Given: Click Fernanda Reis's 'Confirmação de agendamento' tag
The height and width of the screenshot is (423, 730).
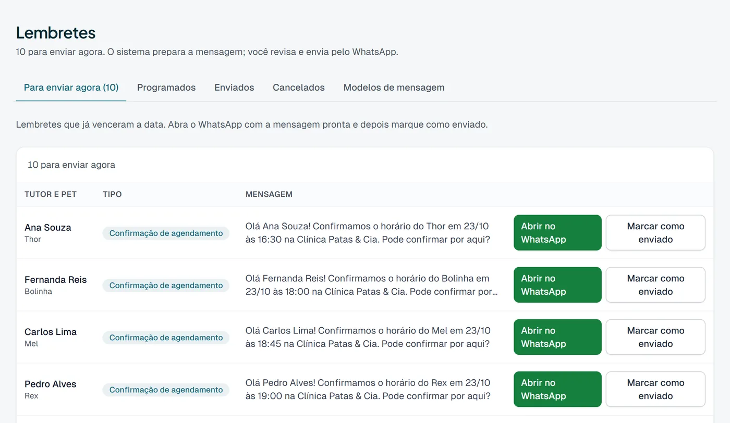Looking at the screenshot, I should click(166, 285).
